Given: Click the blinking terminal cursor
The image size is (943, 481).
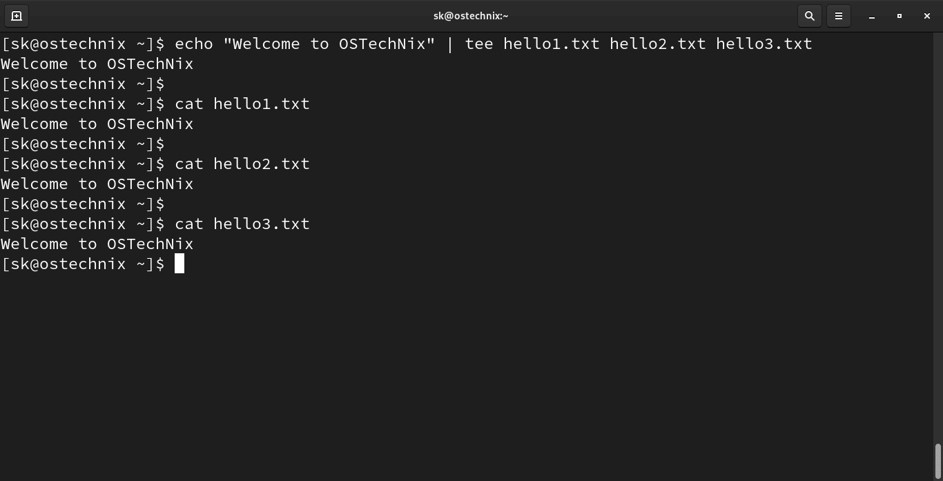Looking at the screenshot, I should (179, 263).
